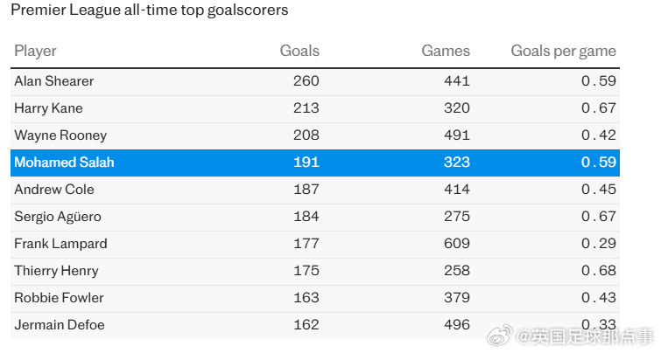Select the Goals per game header
Viewport: 661px width, 353px height.
pos(563,52)
